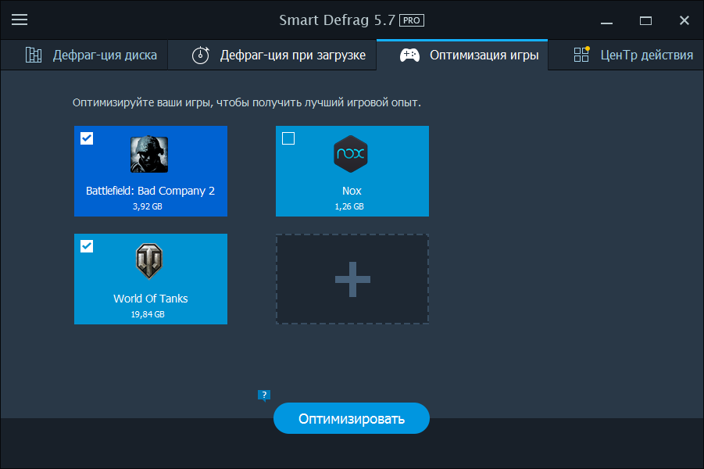704x469 pixels.
Task: Click the World Of Tanks 19,84 GB text
Action: (x=148, y=314)
